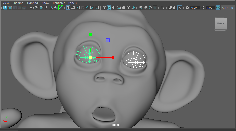This screenshot has height=131, width=236.
Task: Edit the Exposure value 0.00 field
Action: (195, 8)
